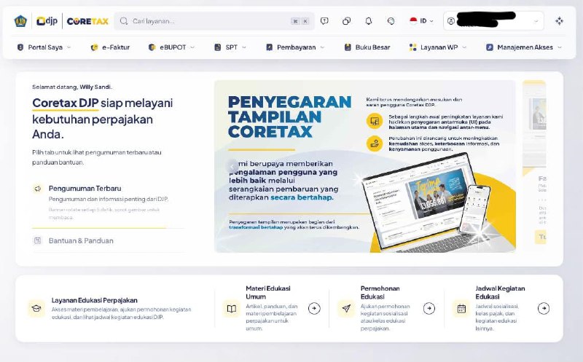The image size is (583, 362).
Task: Expand the Portal Saya menu chevron
Action: click(69, 47)
